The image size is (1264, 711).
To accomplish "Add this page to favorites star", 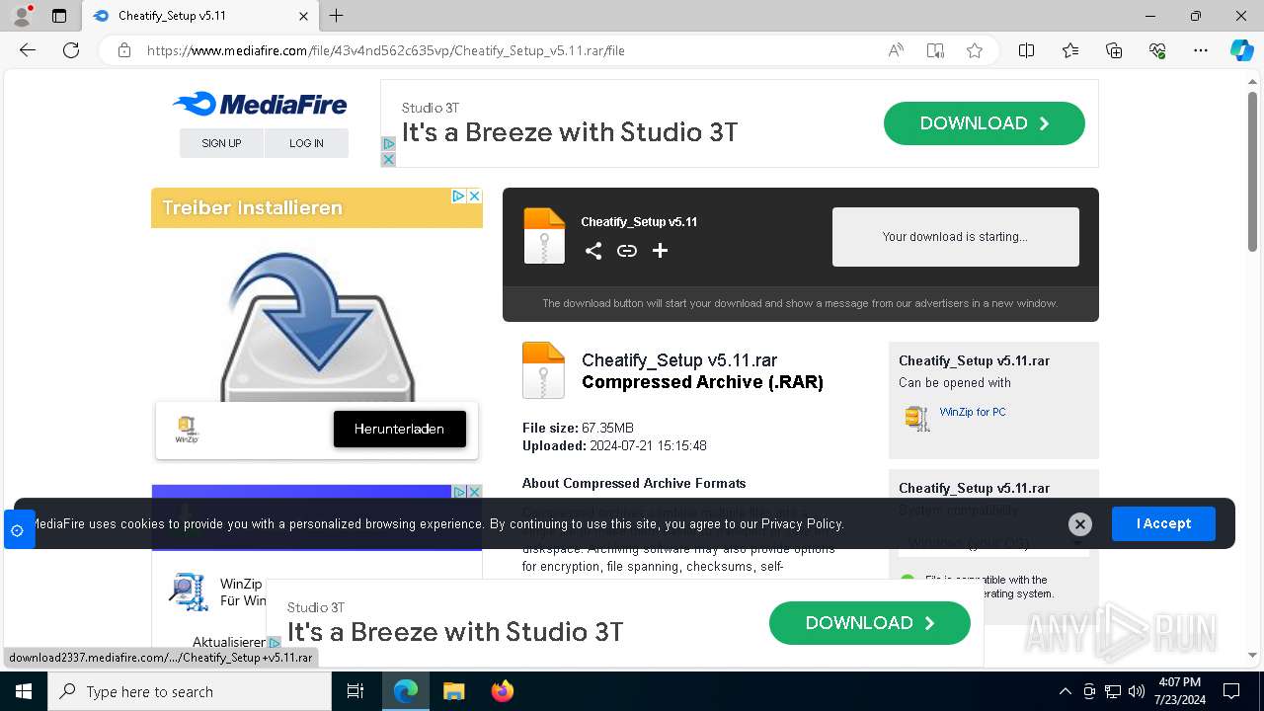I will click(x=975, y=50).
